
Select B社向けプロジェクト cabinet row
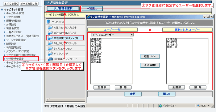point(66,33)
